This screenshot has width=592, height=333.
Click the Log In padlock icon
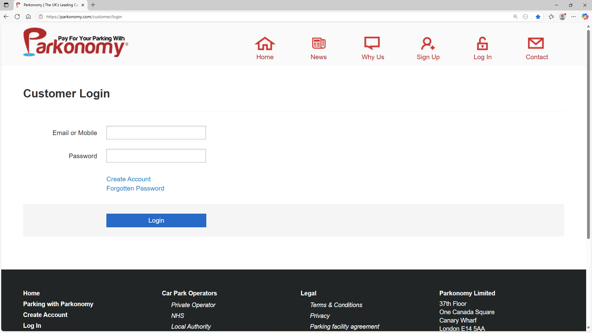tap(482, 43)
